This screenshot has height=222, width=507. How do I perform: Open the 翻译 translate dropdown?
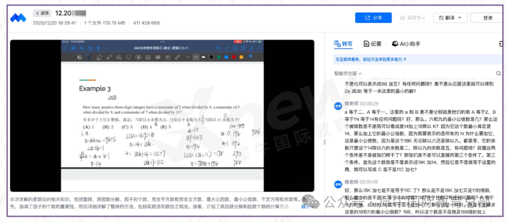pyautogui.click(x=450, y=18)
